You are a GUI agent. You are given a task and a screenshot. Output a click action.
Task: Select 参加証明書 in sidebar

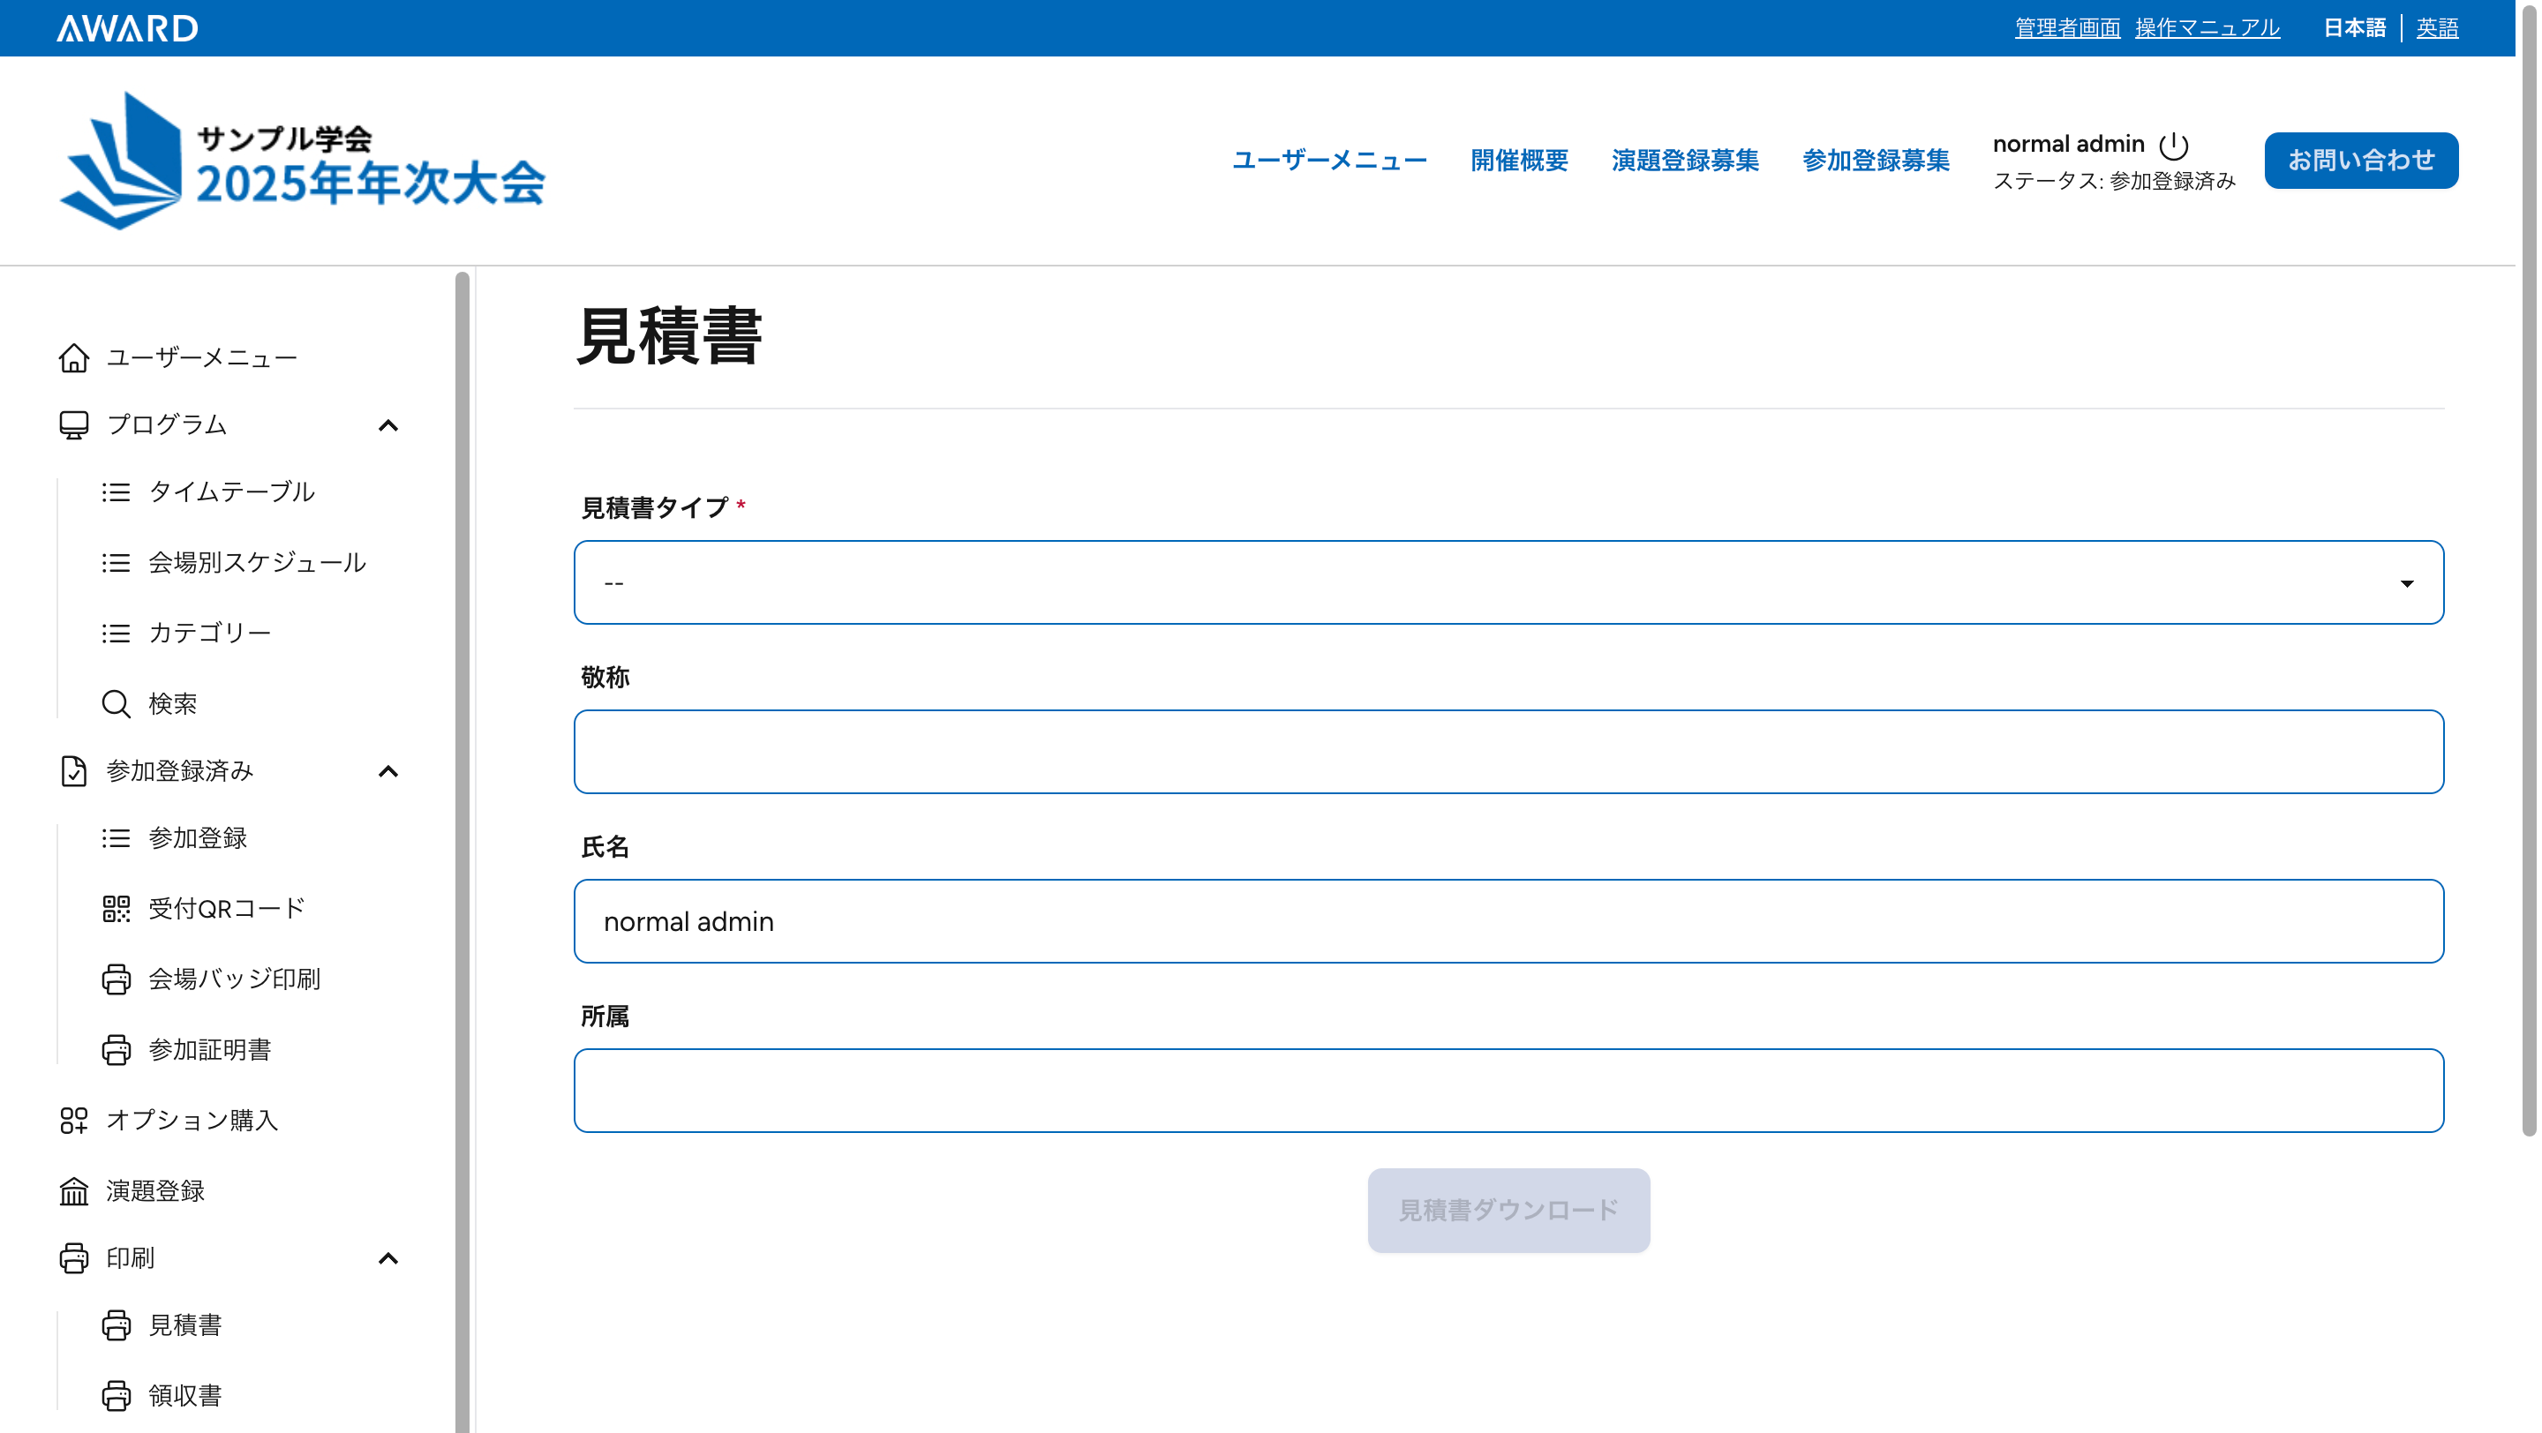tap(210, 1050)
